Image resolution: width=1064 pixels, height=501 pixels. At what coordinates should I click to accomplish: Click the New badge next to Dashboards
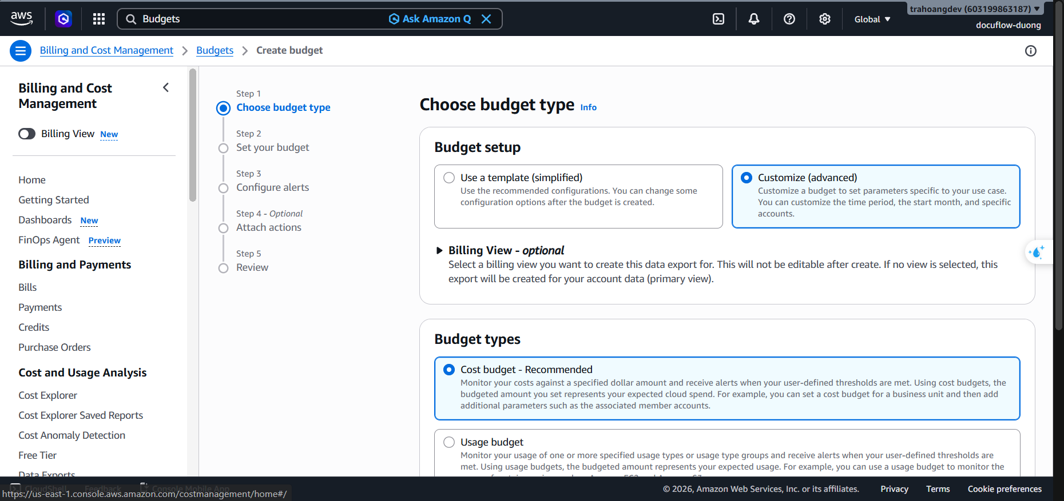tap(89, 221)
